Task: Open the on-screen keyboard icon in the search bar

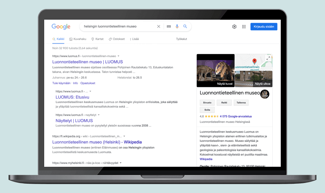Action: [x=169, y=27]
